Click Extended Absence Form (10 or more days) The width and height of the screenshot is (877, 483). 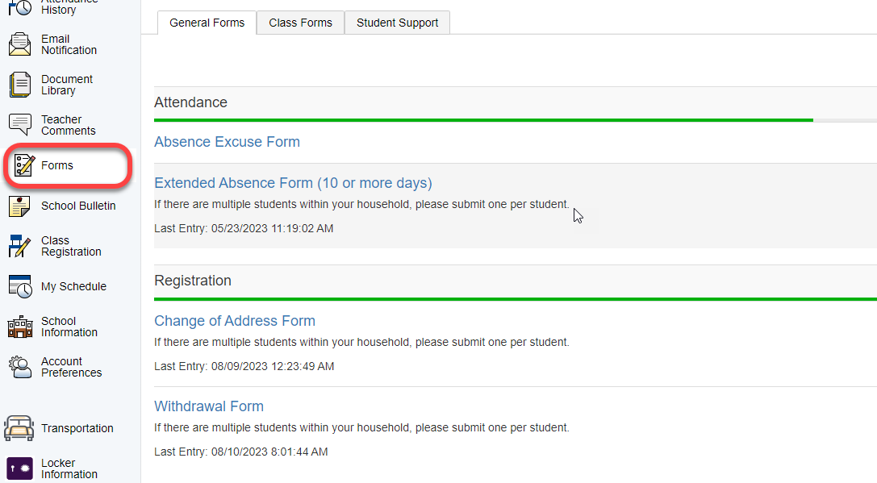(x=293, y=183)
